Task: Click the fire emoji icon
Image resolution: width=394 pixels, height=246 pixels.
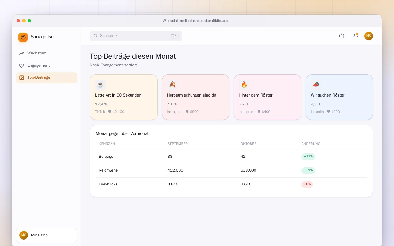Action: tap(244, 85)
